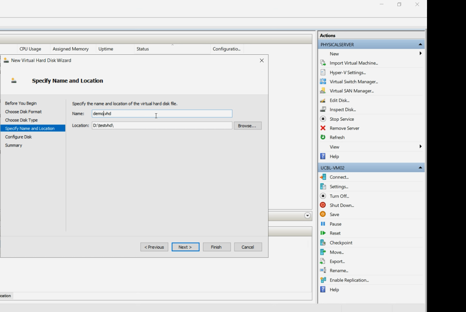
Task: Click the Browse button
Action: click(247, 125)
